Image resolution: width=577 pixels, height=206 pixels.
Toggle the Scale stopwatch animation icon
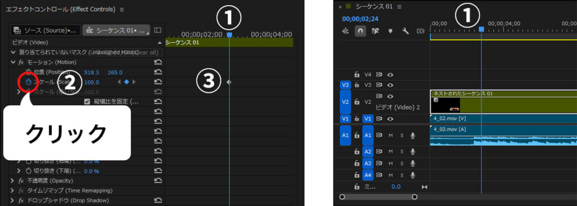click(x=28, y=82)
